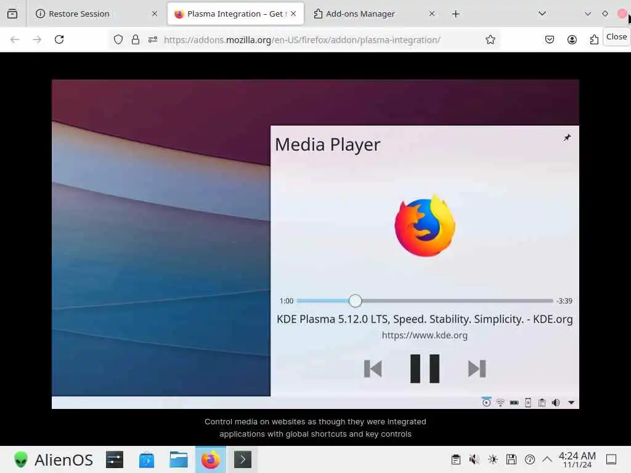This screenshot has width=631, height=473.
Task: Bookmark this page with the star
Action: pos(490,39)
